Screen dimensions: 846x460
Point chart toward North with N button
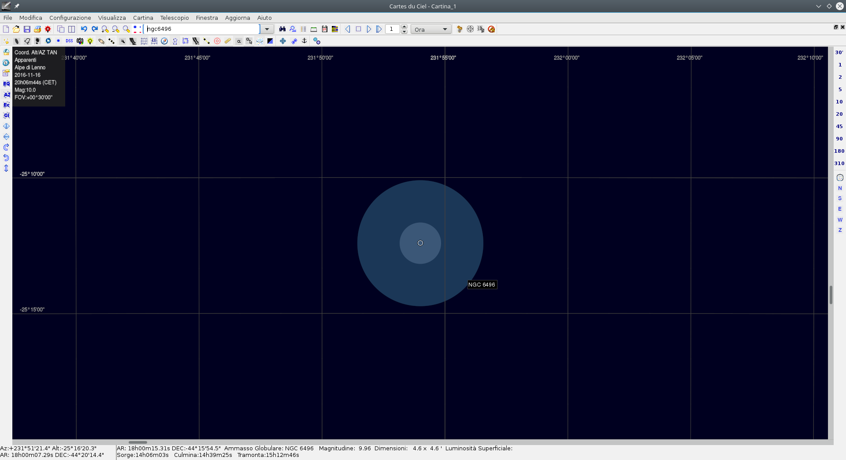pos(840,188)
